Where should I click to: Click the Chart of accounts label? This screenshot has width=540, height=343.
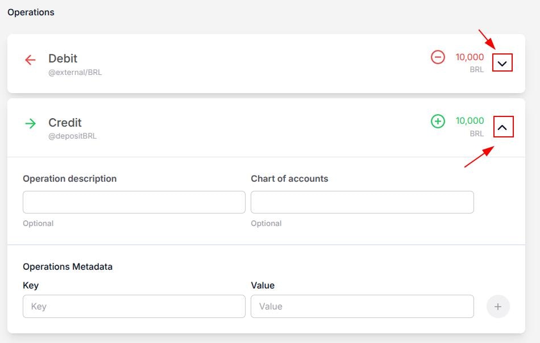(289, 179)
